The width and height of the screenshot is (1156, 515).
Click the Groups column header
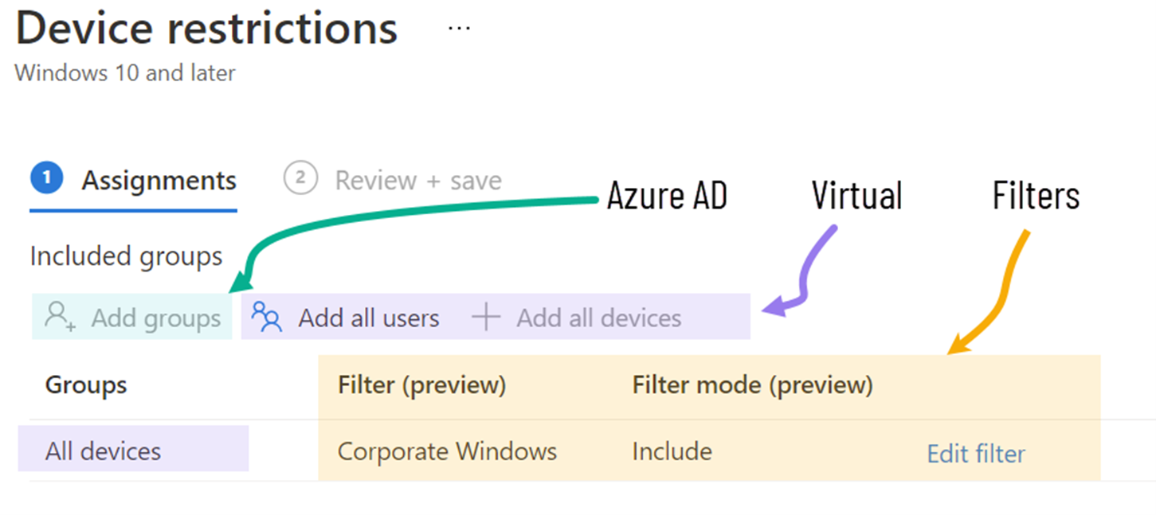coord(86,385)
